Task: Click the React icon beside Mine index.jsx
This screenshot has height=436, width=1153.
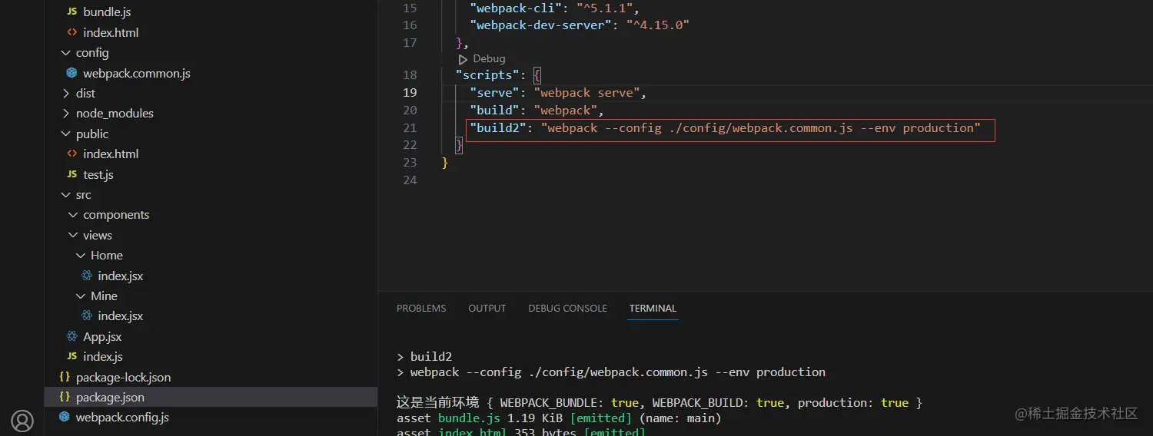Action: click(x=87, y=315)
